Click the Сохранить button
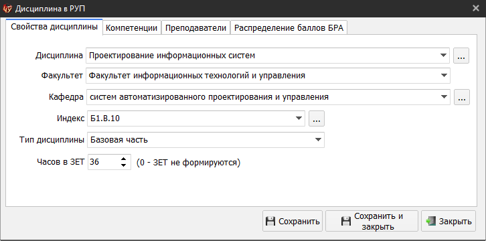The height and width of the screenshot is (241, 486). click(x=293, y=221)
